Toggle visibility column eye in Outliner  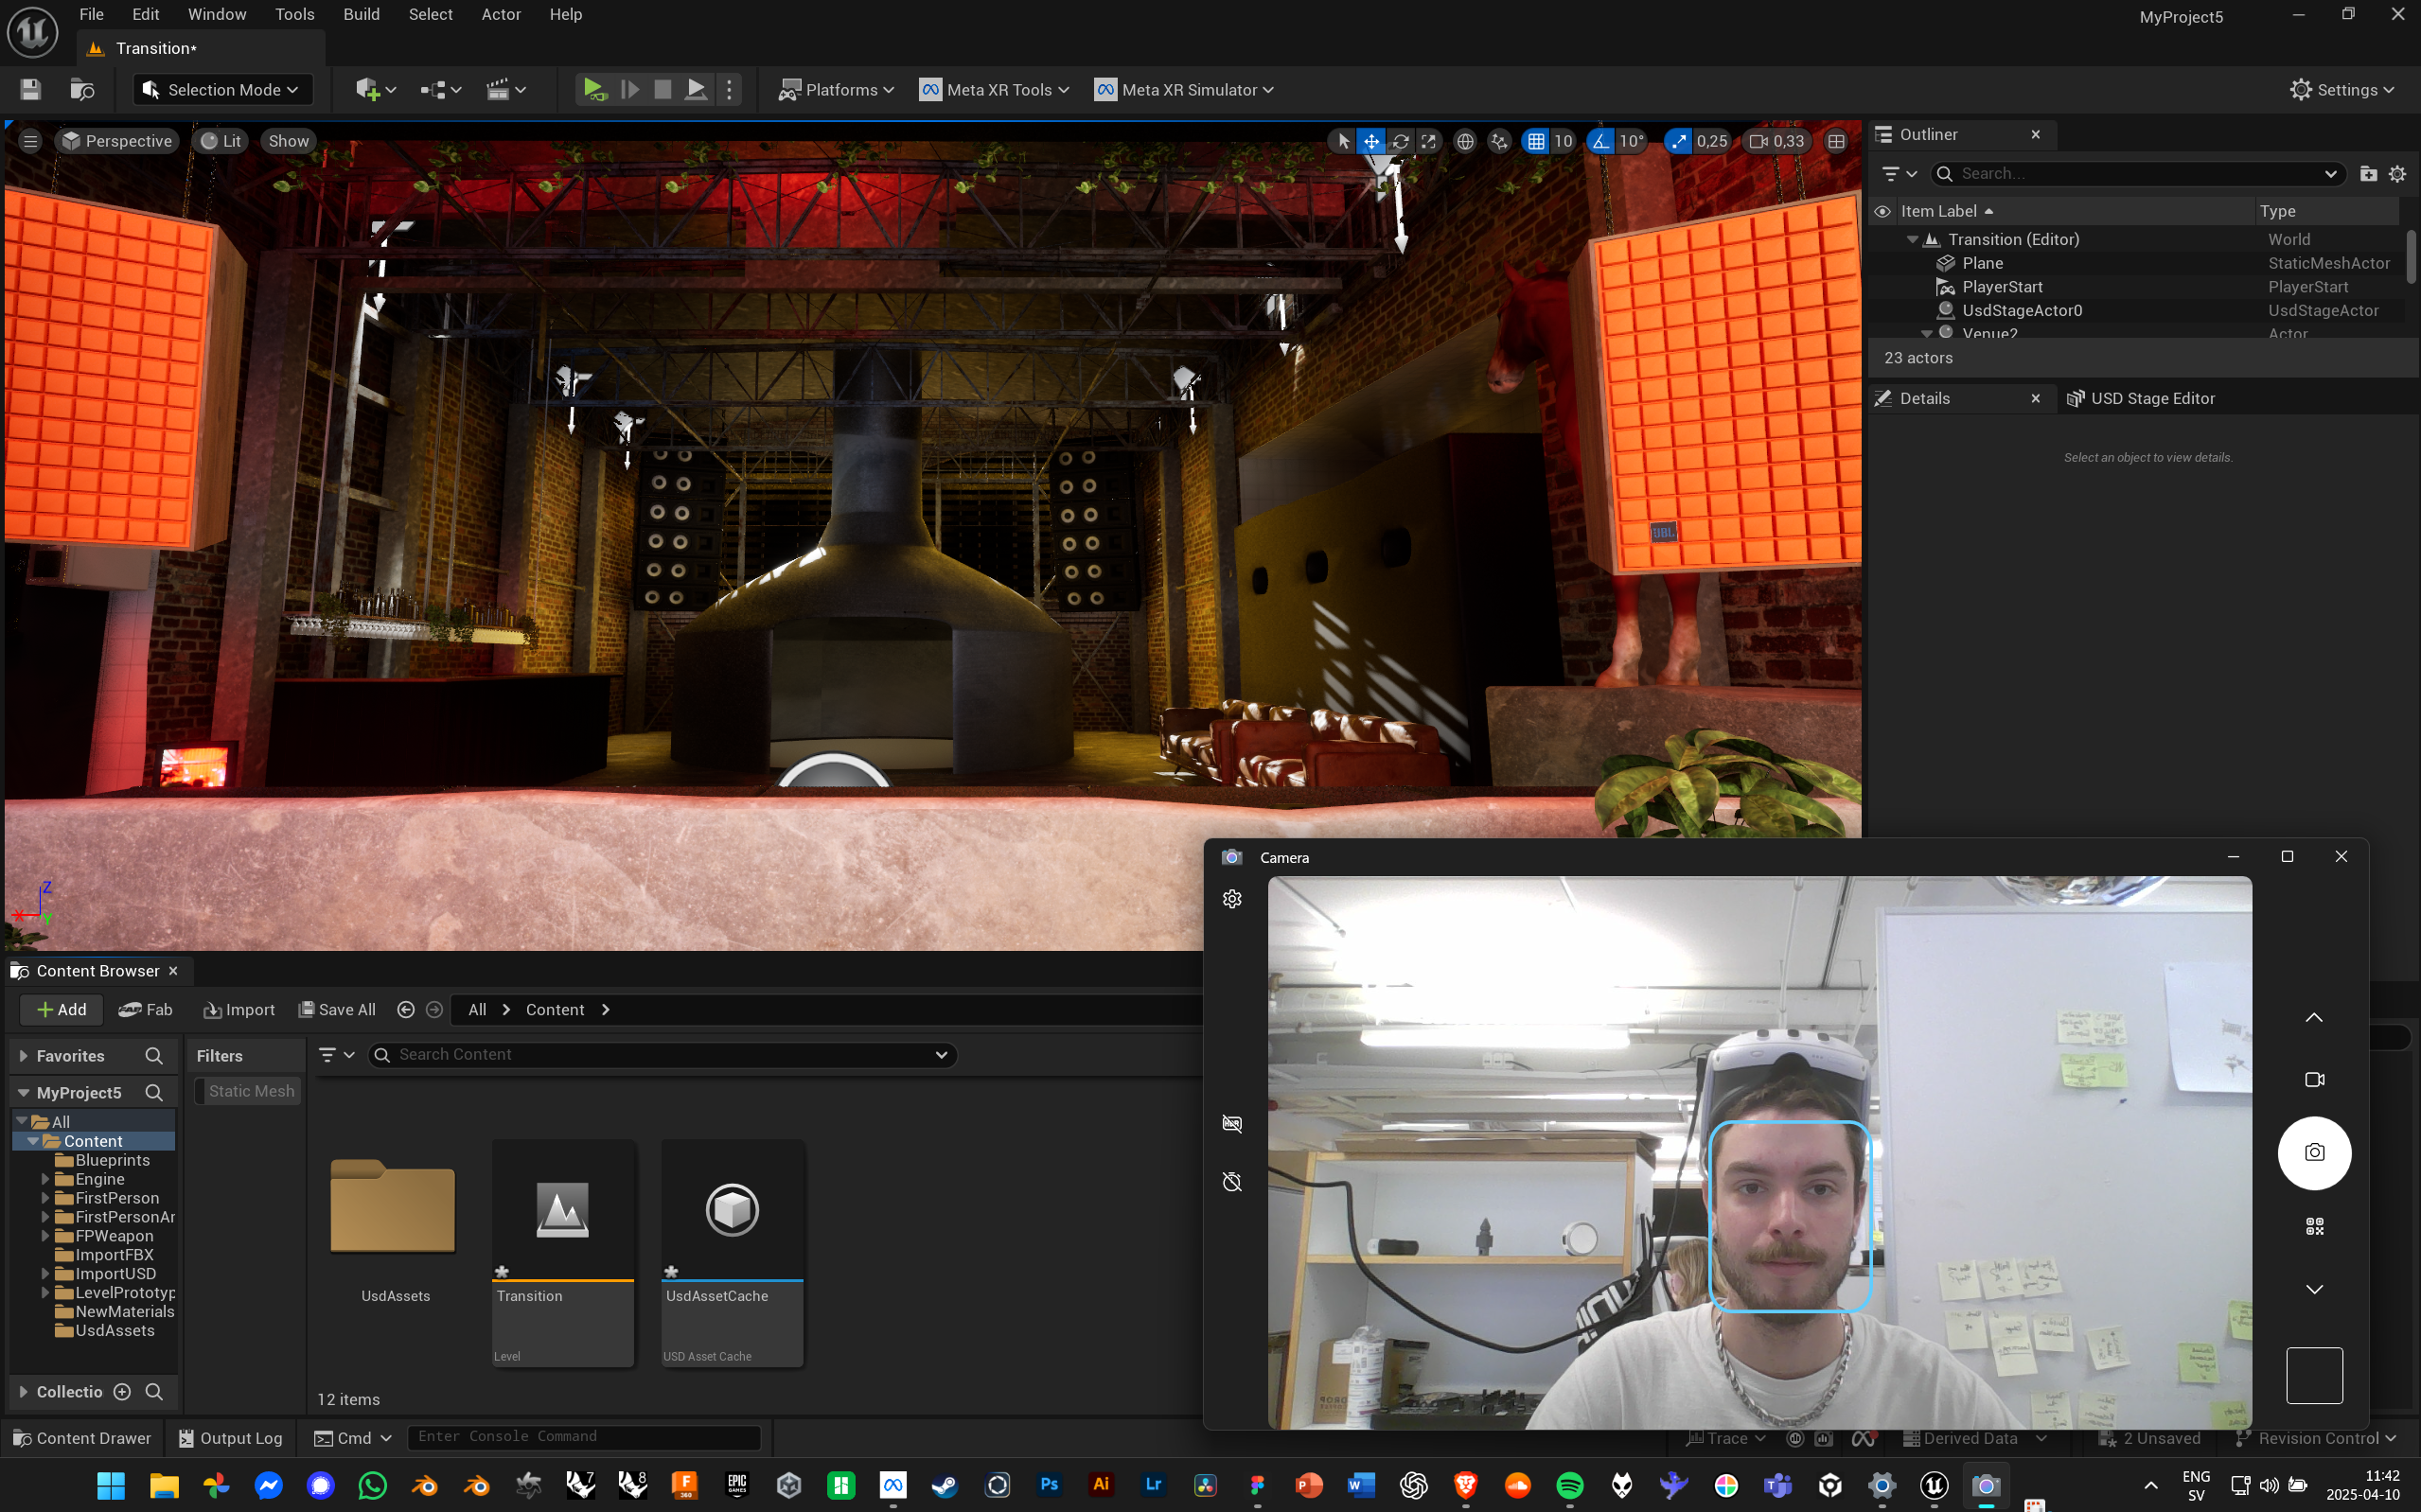[1882, 211]
